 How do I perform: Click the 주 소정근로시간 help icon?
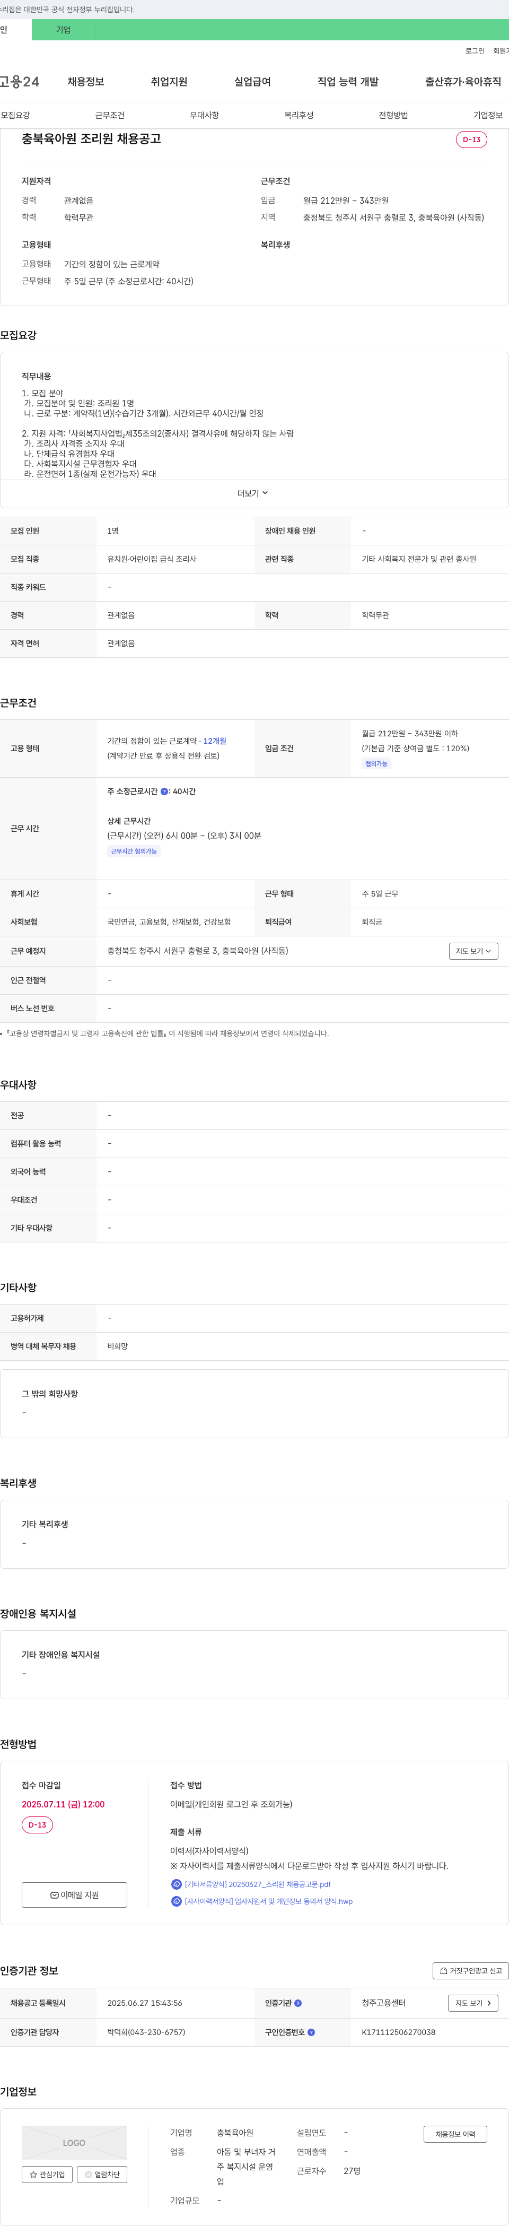click(x=164, y=792)
